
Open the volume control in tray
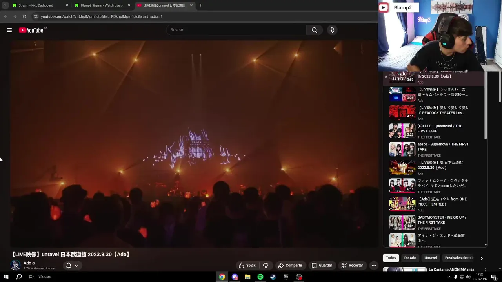point(468,277)
